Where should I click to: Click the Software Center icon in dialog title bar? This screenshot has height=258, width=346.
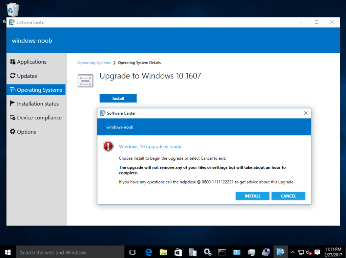tap(103, 113)
